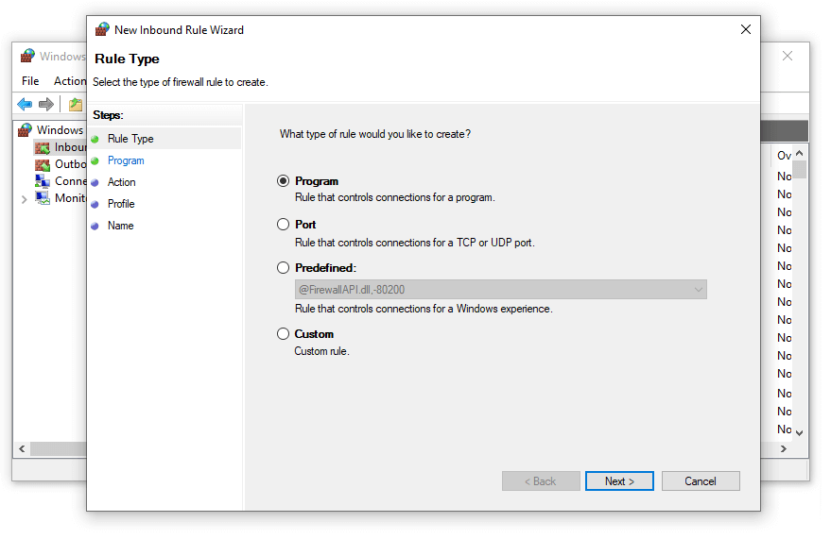Viewport: 831px width, 539px height.
Task: Select the Monitoring tree icon
Action: [43, 198]
